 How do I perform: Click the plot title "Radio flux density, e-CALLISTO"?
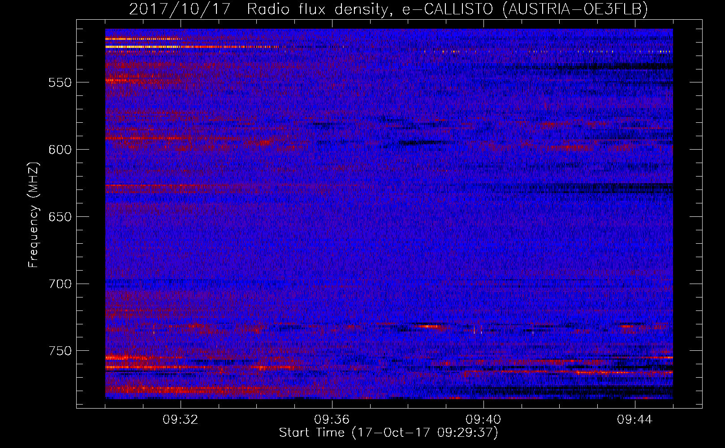click(370, 9)
